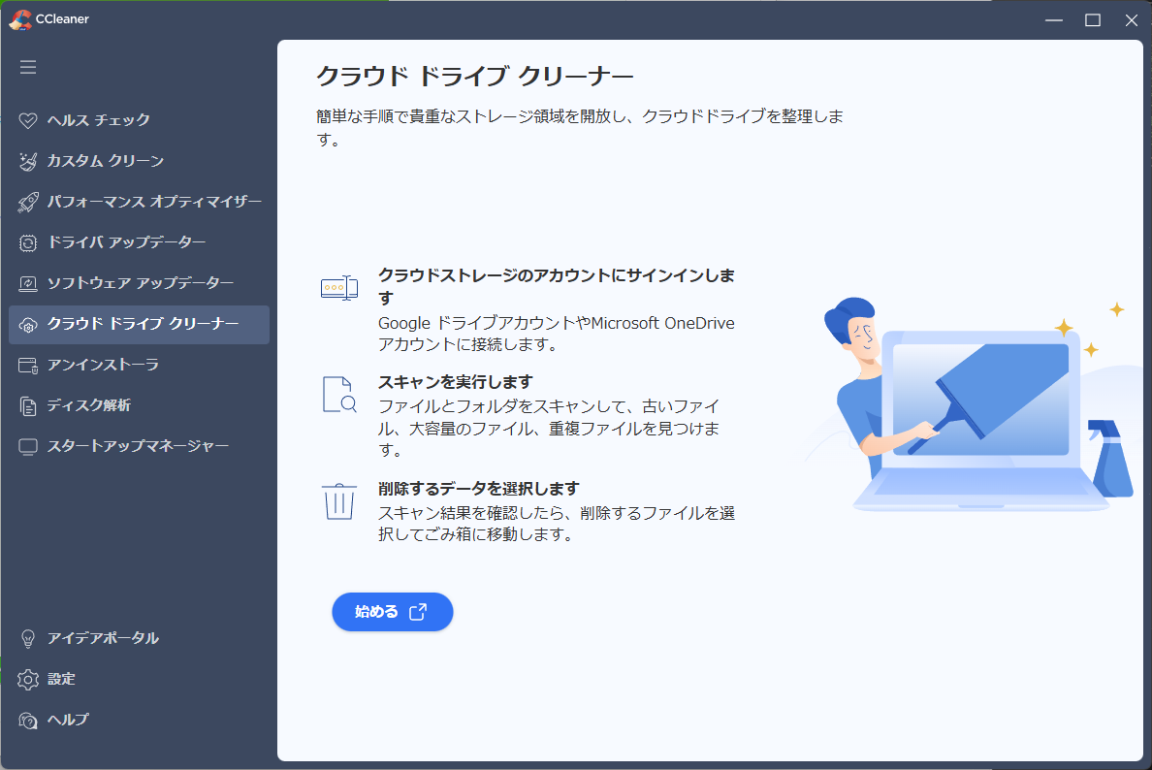1152x770 pixels.
Task: Click the heading スキャンを実行します
Action: point(455,382)
